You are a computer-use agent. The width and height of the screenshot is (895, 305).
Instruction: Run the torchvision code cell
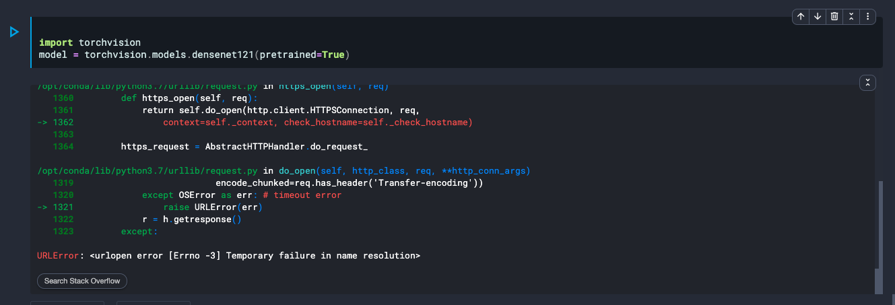14,32
